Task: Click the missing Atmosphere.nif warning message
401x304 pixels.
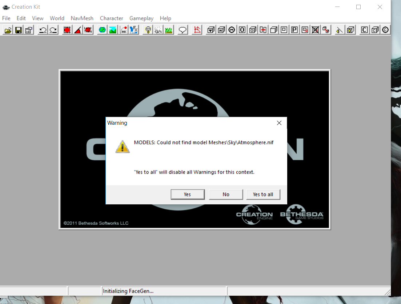Action: 204,143
